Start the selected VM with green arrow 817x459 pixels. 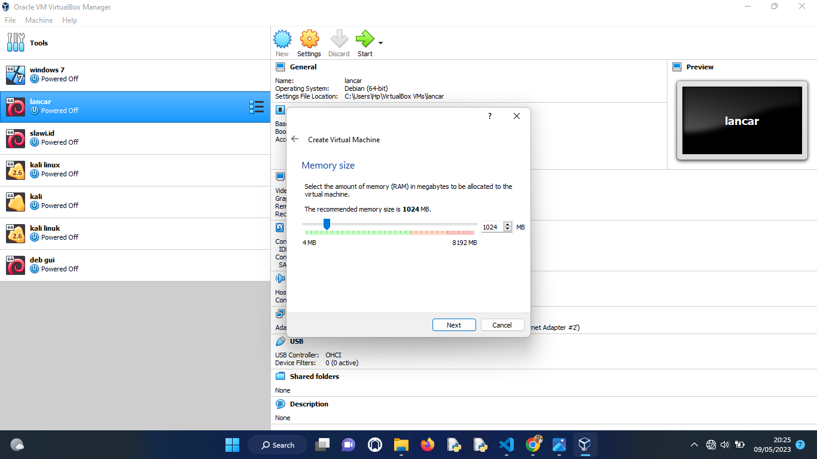tap(364, 39)
